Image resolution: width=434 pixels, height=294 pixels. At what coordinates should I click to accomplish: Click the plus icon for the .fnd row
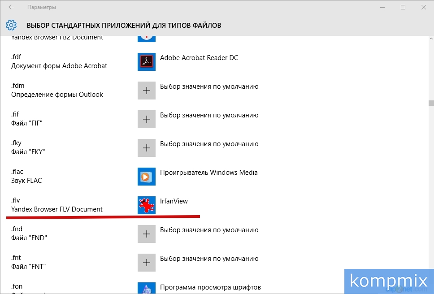click(x=147, y=234)
